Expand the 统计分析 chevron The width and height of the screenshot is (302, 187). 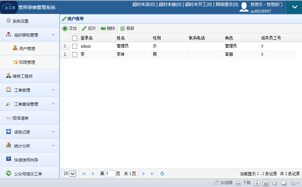pyautogui.click(x=53, y=146)
